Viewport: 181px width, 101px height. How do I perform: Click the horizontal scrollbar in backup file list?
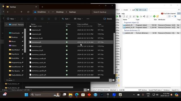(x=64, y=78)
